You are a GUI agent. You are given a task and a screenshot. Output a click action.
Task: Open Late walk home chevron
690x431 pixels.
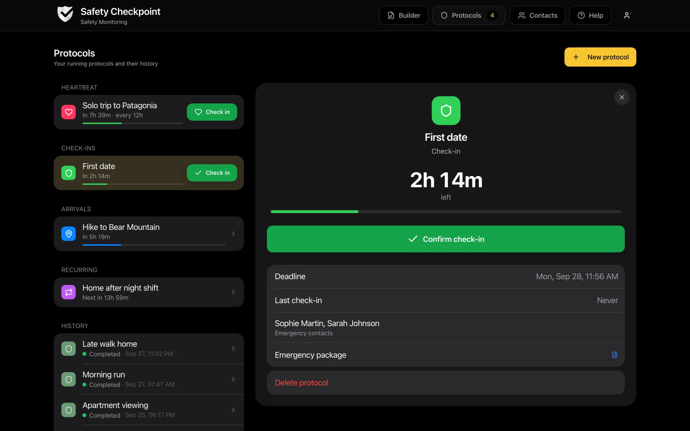tap(233, 348)
